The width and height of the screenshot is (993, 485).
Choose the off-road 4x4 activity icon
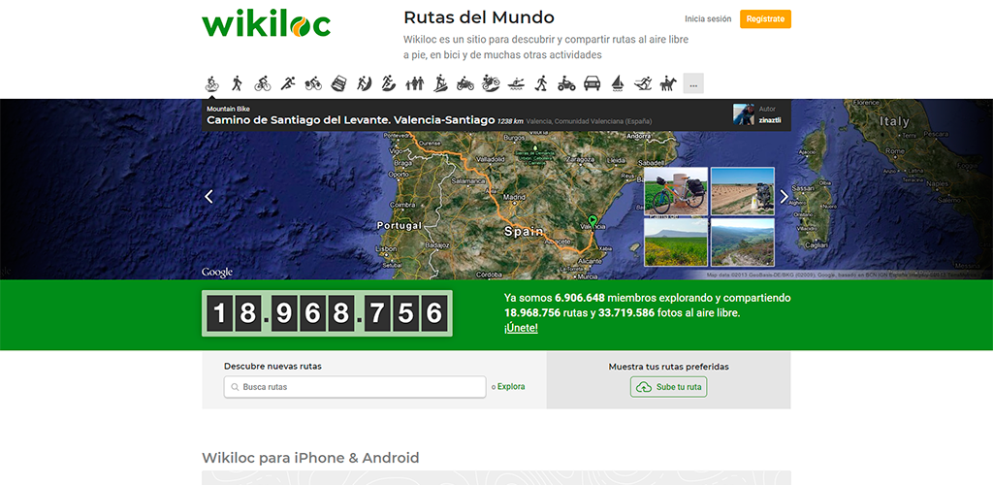[338, 83]
